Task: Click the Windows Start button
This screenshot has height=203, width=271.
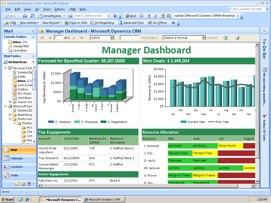Action: (7, 200)
